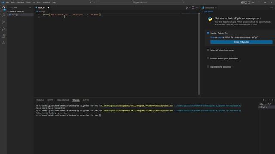
Task: Click the VS Code logo in title bar
Action: (x=3, y=3)
